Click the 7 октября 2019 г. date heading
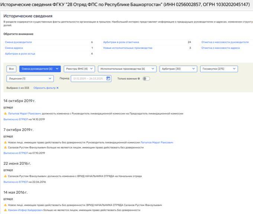Screen dimensions: 253x214 [x=18, y=130]
